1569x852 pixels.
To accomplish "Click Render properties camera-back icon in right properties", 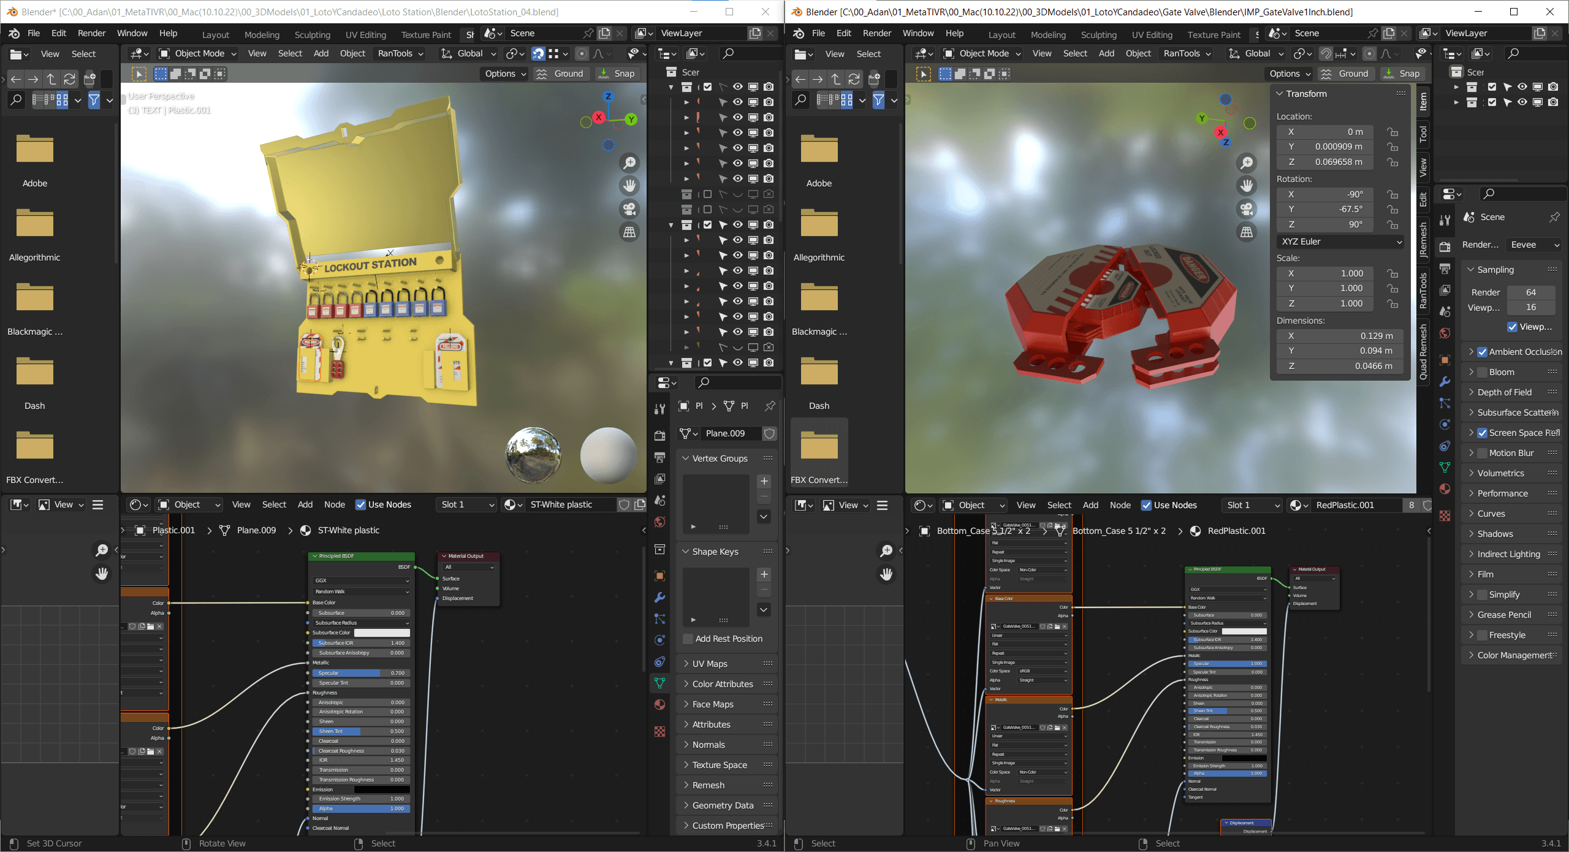I will point(1445,247).
